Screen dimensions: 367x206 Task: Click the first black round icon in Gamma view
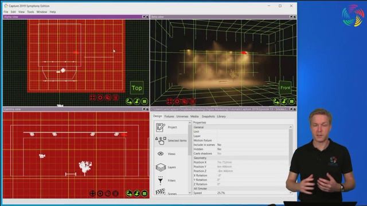click(92, 193)
